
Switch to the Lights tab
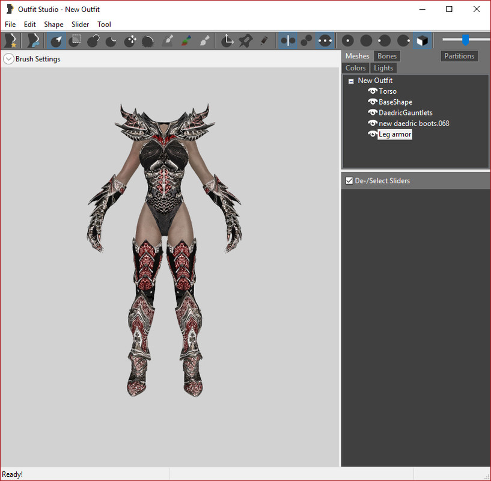coord(383,68)
